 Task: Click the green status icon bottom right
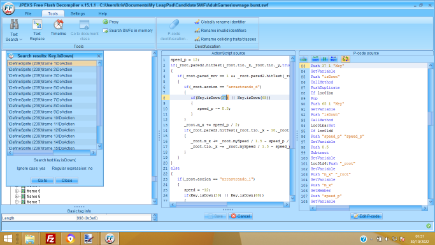[429, 226]
